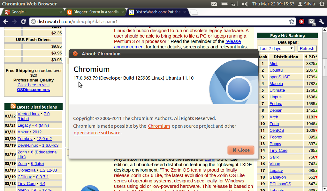Click the Refresh button in Page Hit Ranking
This screenshot has height=191, width=327.
click(307, 49)
